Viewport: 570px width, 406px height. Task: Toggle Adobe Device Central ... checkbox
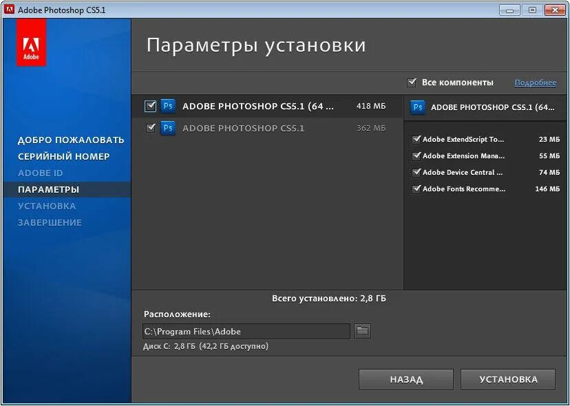[x=416, y=173]
